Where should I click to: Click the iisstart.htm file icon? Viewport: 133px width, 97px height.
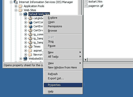pyautogui.click(x=86, y=2)
